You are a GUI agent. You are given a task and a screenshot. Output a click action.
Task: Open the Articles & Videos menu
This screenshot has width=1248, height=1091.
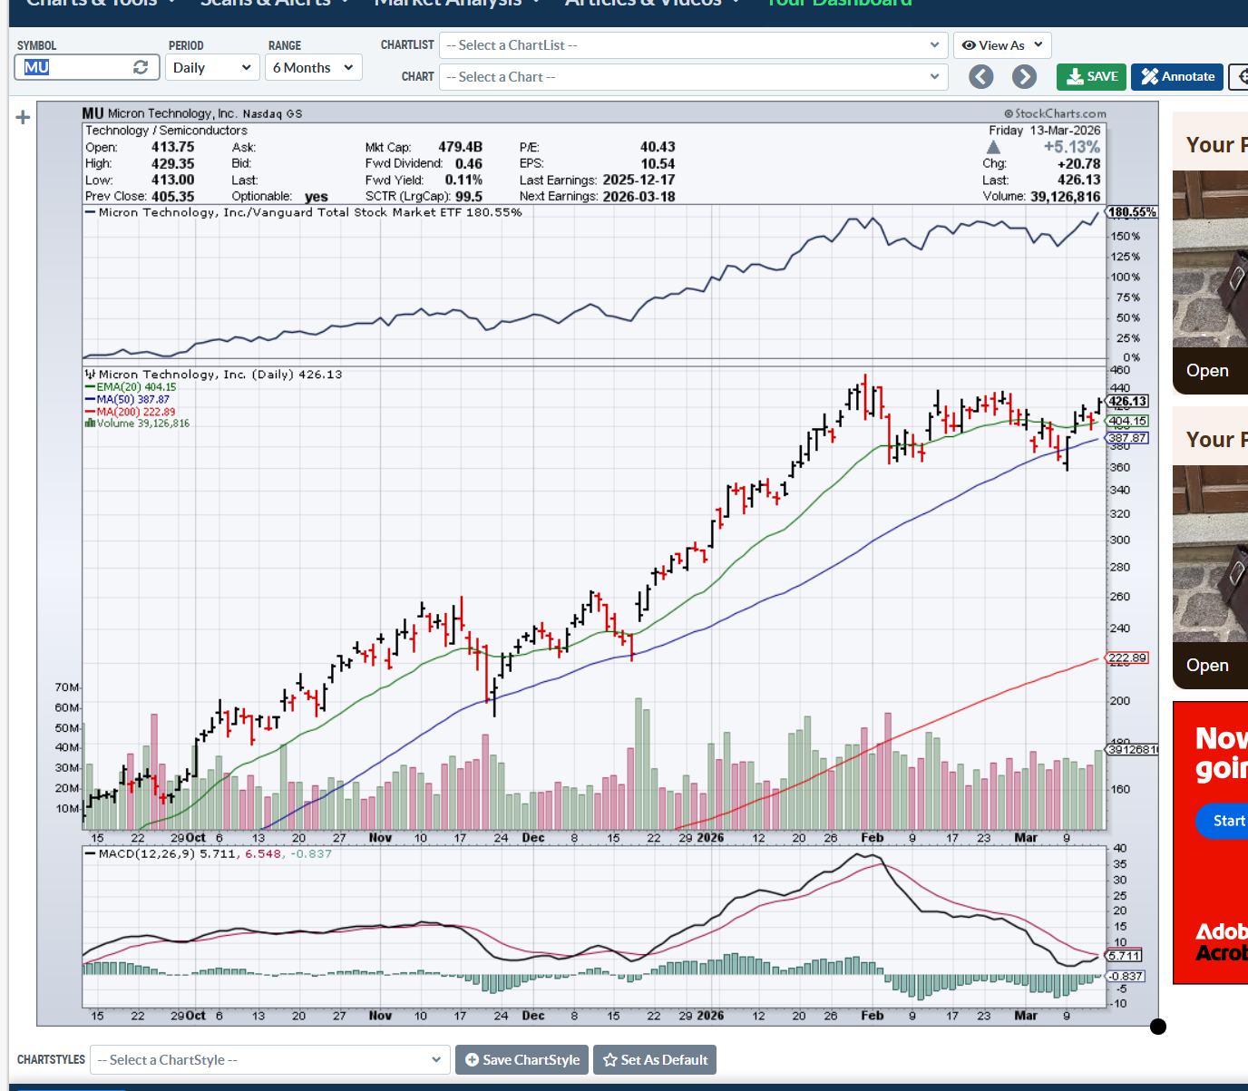click(x=652, y=4)
